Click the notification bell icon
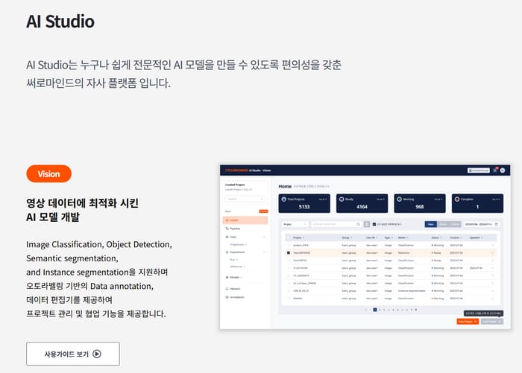 click(x=494, y=170)
